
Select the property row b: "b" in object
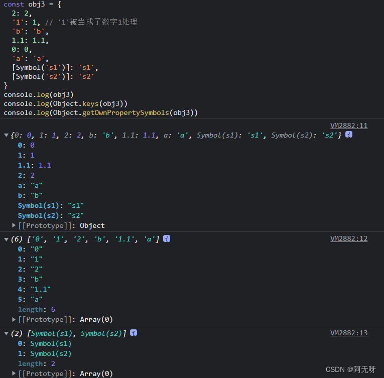click(30, 195)
